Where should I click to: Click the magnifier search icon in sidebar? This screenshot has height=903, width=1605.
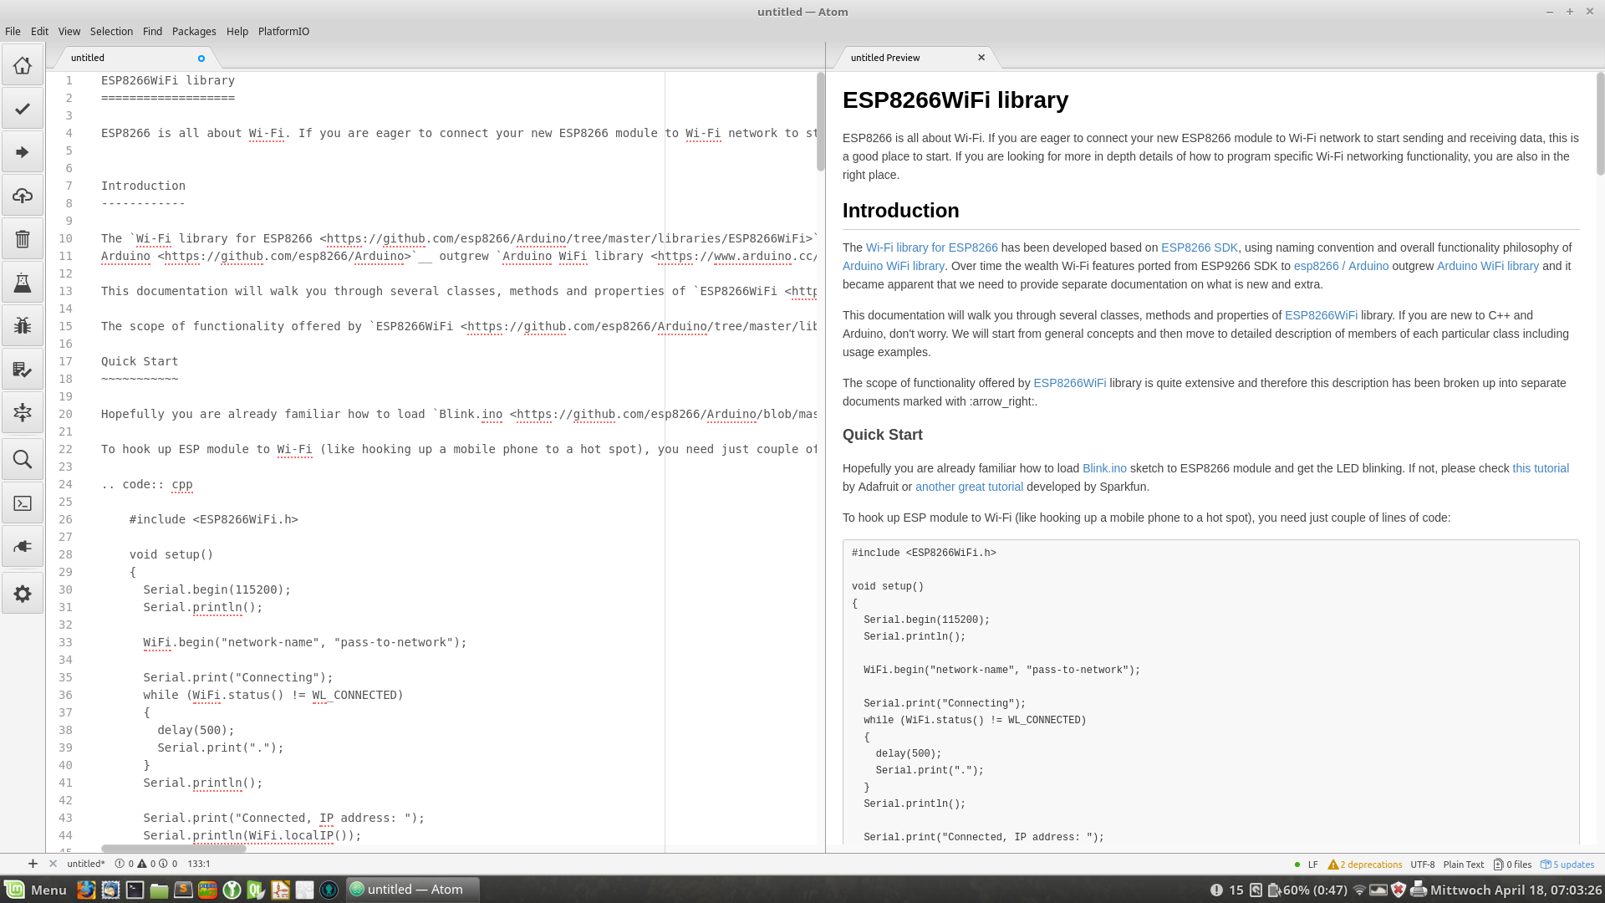23,459
